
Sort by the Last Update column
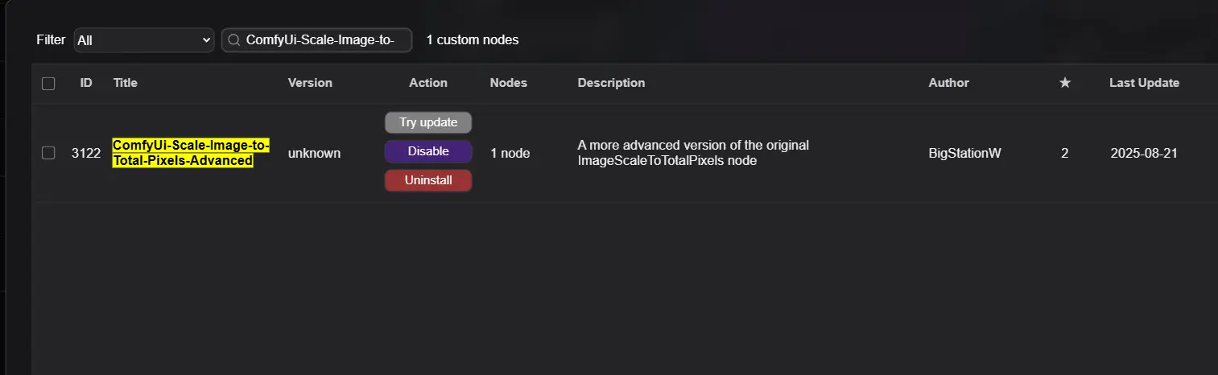[x=1144, y=83]
